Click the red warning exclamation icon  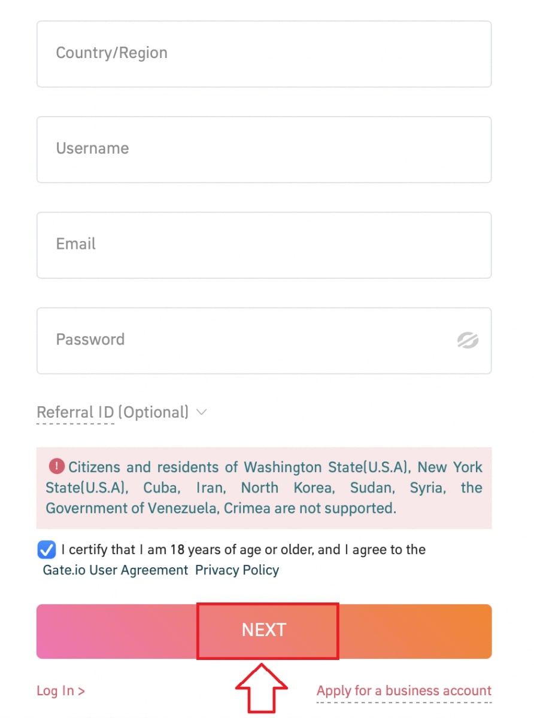[x=57, y=466]
